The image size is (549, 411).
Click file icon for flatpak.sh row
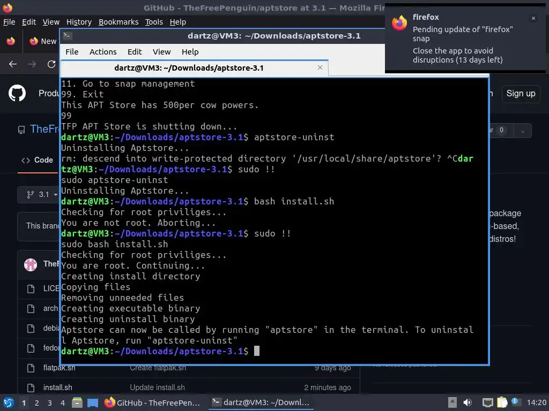pyautogui.click(x=31, y=368)
